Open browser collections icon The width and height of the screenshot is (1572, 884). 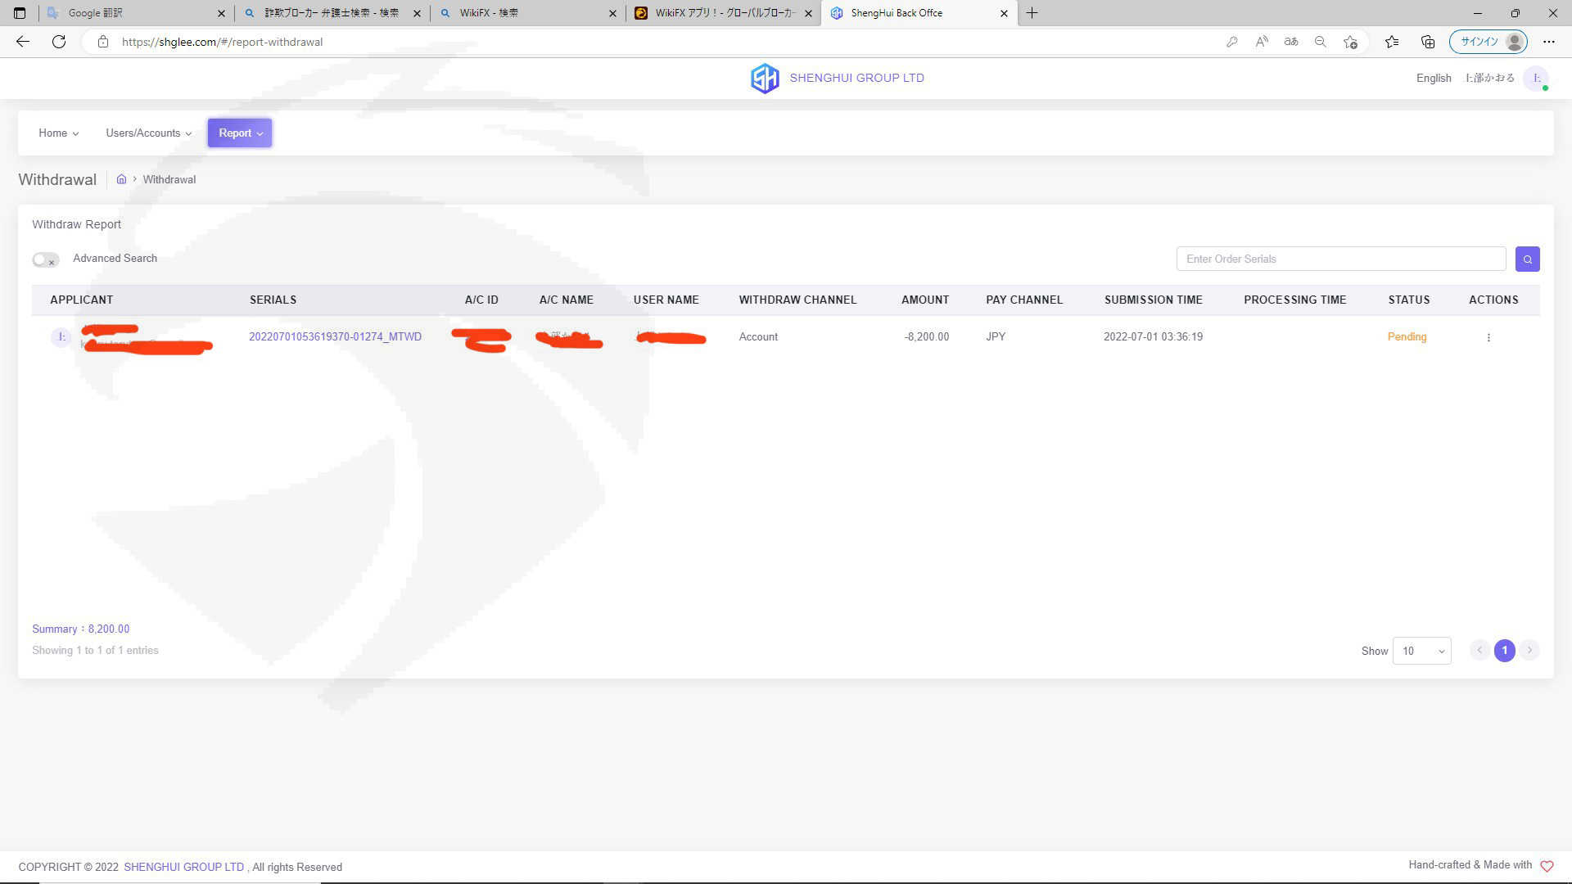coord(1427,42)
